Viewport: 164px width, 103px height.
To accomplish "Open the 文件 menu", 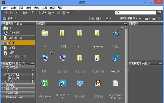I will point(5,8).
